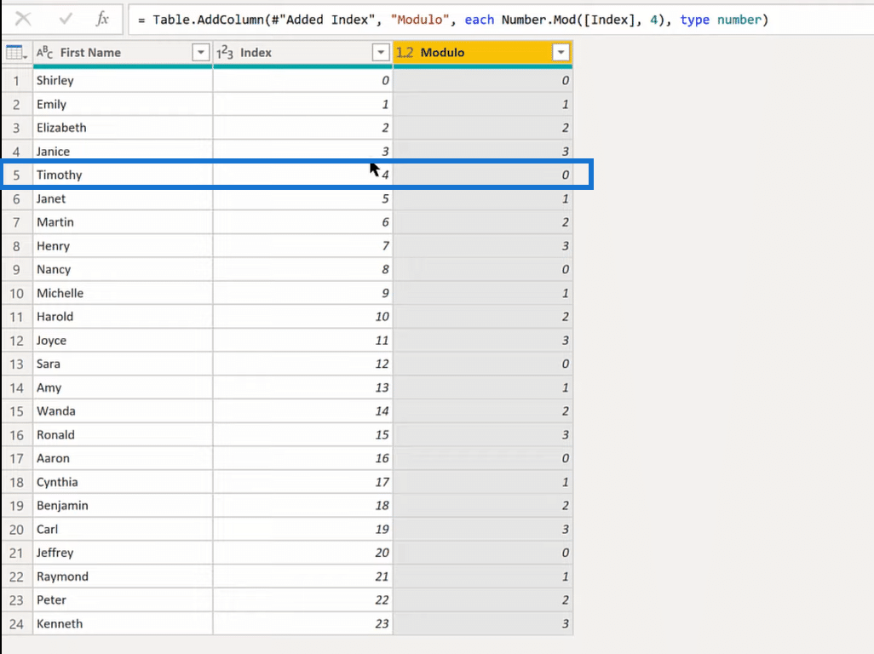
Task: Click the cell containing Michelle
Action: [123, 293]
